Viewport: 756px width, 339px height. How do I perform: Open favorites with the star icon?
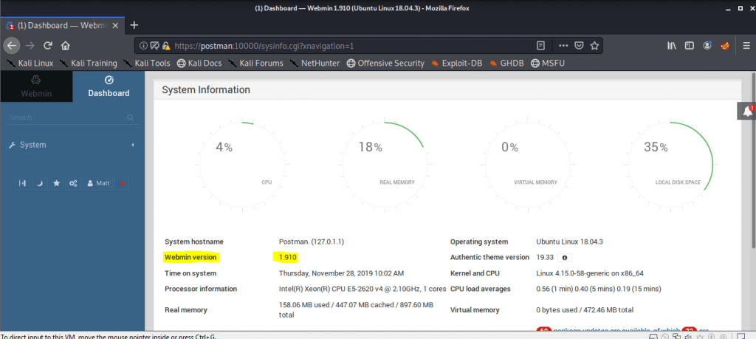pos(56,183)
